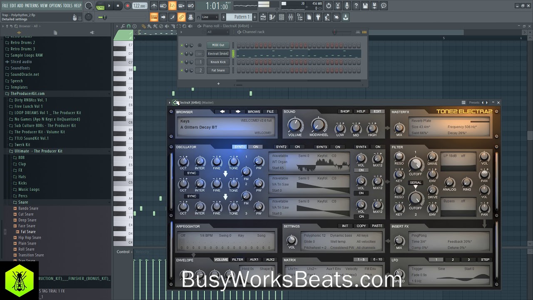Open the Line snap dropdown
The width and height of the screenshot is (533, 300).
coord(210,17)
